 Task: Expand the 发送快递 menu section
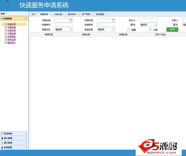(26, 134)
